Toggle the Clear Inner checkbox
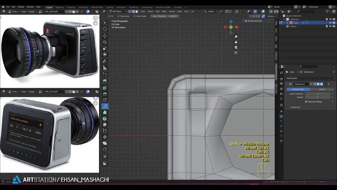The width and height of the screenshot is (337, 190). (x=118, y=16)
